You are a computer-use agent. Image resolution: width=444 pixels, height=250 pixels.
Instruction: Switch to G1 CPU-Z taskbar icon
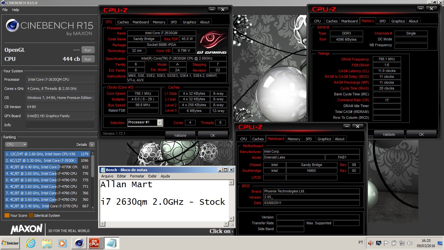click(94, 243)
